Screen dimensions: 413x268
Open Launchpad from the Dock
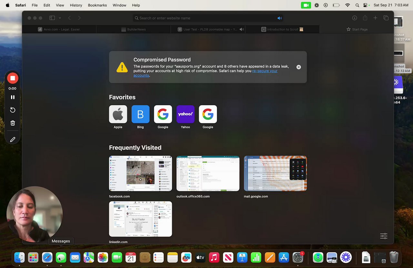(33, 257)
